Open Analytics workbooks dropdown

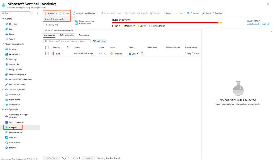pyautogui.click(x=85, y=13)
